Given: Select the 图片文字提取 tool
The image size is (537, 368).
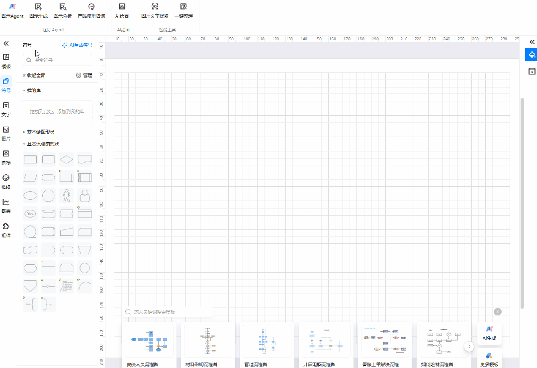Looking at the screenshot, I should pos(155,10).
